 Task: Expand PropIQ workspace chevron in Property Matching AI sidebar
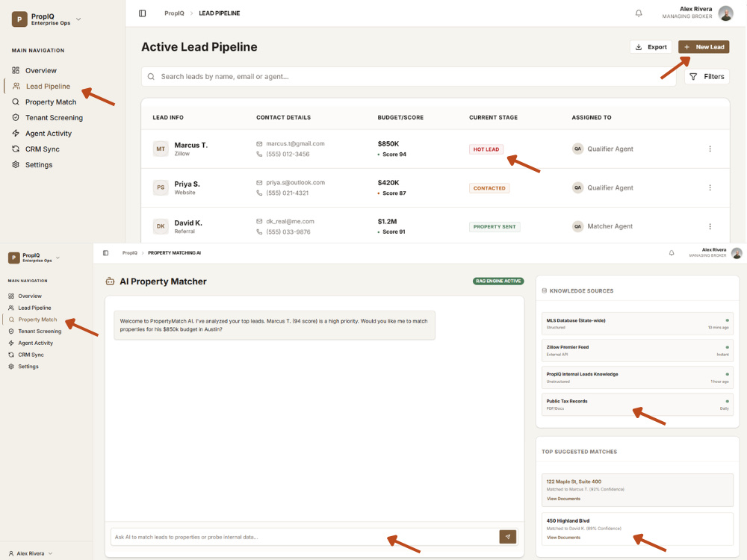[58, 258]
